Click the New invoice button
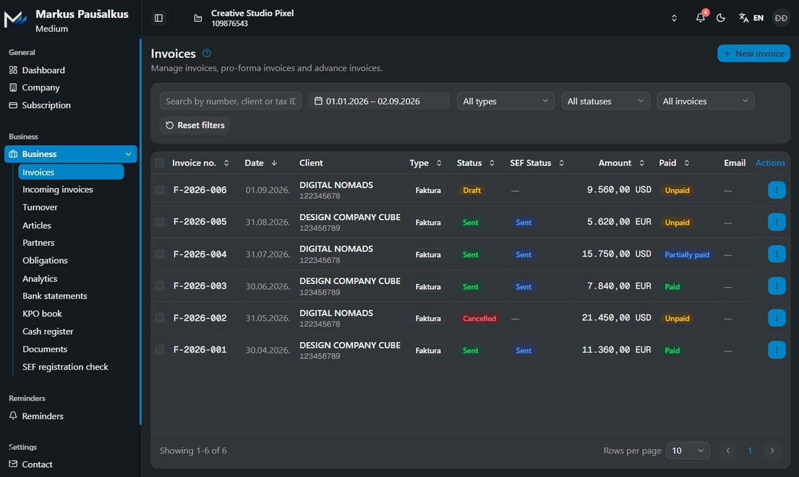The height and width of the screenshot is (477, 799). (x=754, y=53)
